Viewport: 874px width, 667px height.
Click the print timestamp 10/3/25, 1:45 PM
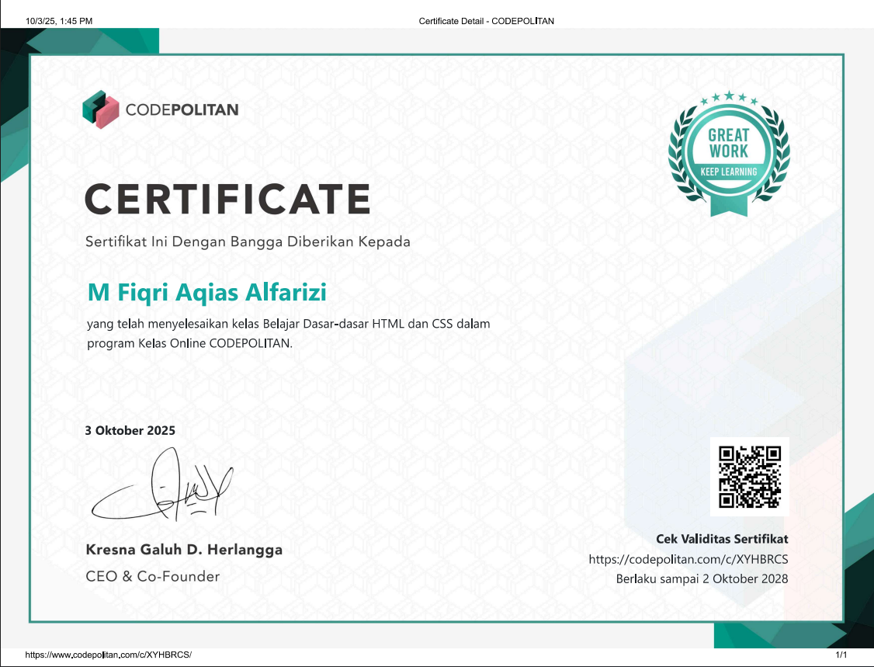coord(59,21)
